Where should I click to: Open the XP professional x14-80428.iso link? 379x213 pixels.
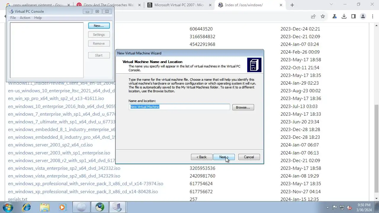(x=83, y=191)
